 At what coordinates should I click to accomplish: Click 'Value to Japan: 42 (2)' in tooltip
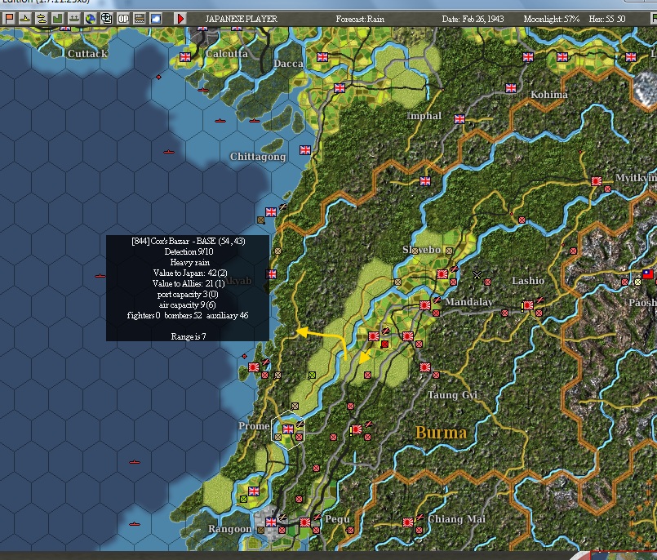190,273
